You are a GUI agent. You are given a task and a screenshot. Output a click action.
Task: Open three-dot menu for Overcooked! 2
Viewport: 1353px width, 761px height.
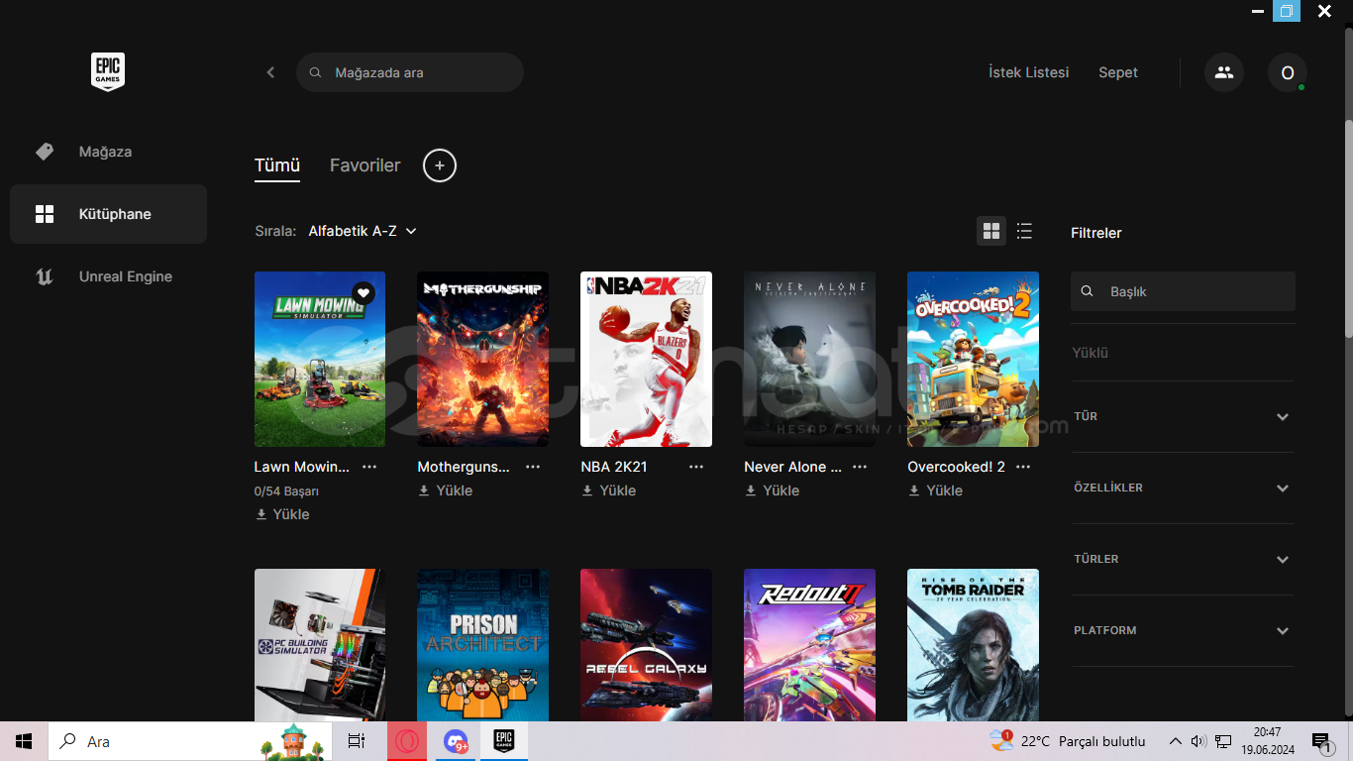pyautogui.click(x=1023, y=467)
